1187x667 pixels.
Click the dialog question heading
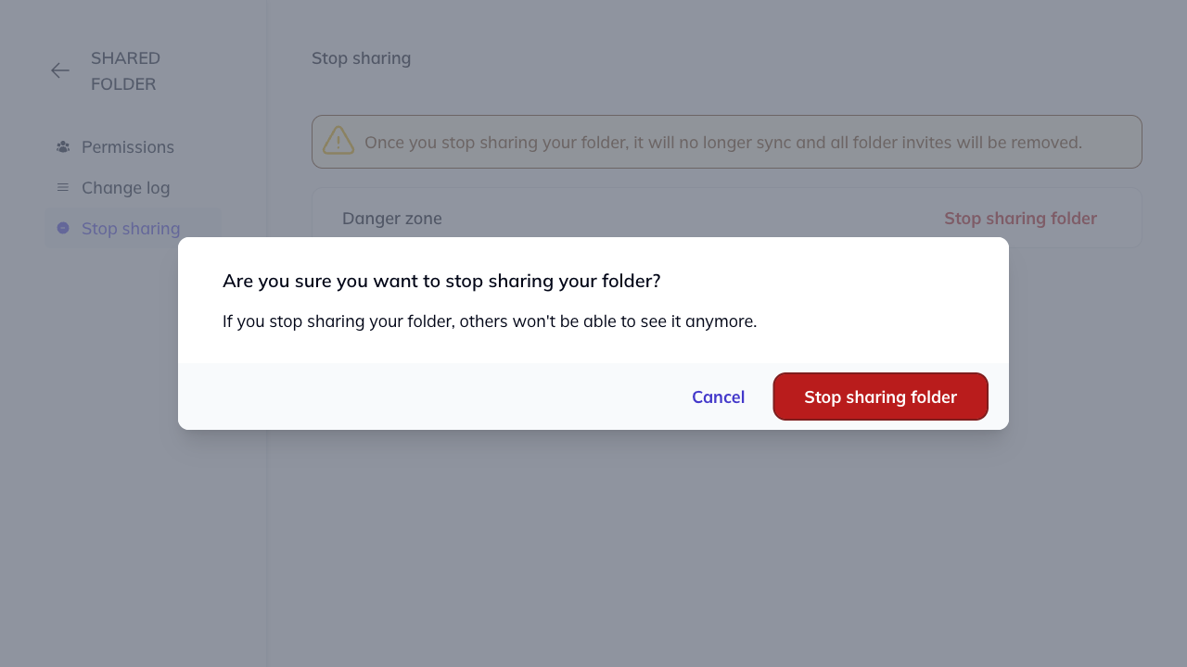[x=440, y=281]
